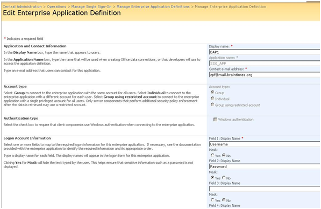Set Field 1 Mask to Yes
Viewport: 321px width, 209px height.
tap(212, 155)
